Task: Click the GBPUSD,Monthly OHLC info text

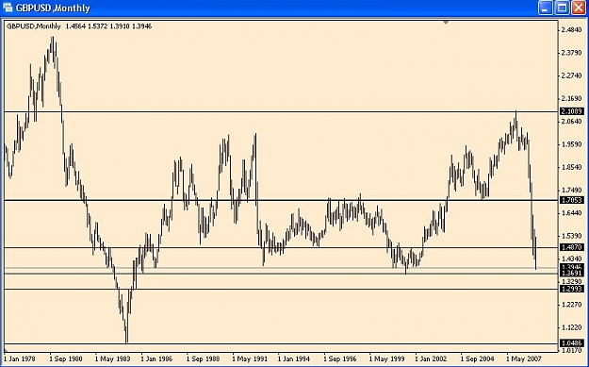Action: point(79,26)
